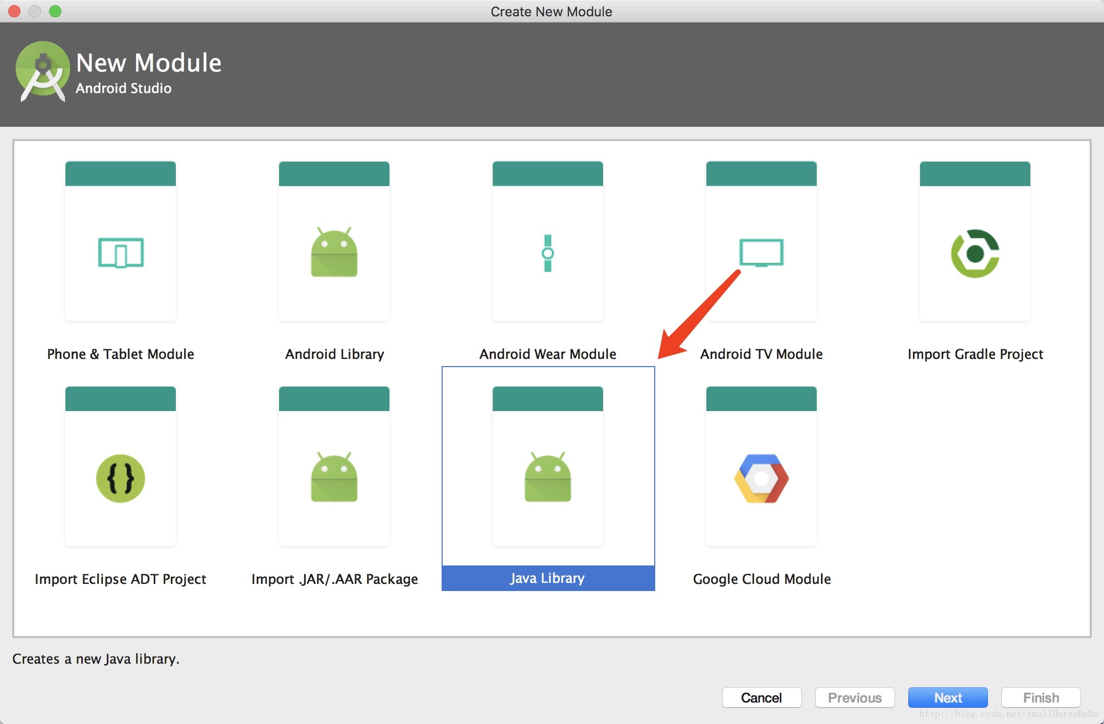Image resolution: width=1104 pixels, height=724 pixels.
Task: Click the 'Creates a new Java library.' description
Action: tap(96, 659)
